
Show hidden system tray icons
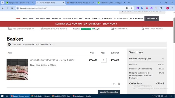pyautogui.click(x=152, y=96)
